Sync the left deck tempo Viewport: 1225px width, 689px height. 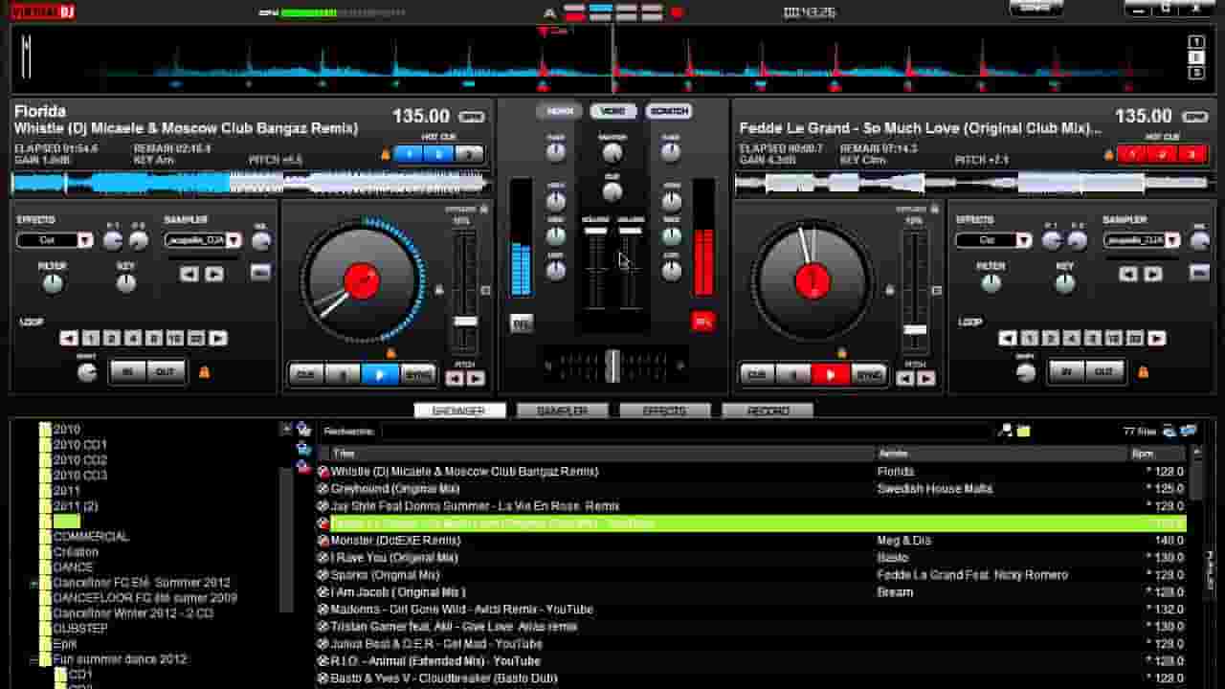pyautogui.click(x=417, y=375)
